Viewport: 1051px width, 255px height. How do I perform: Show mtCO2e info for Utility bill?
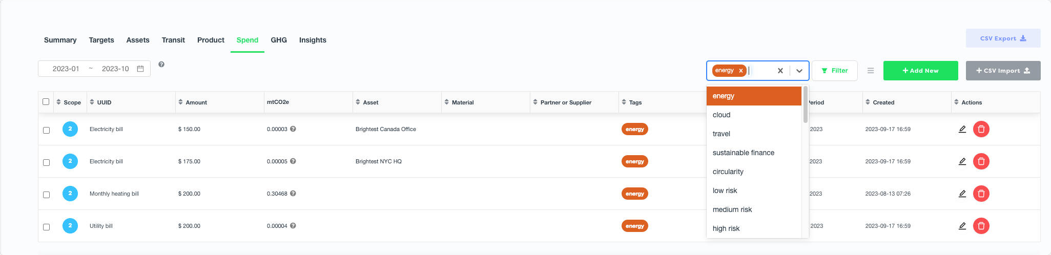(293, 226)
